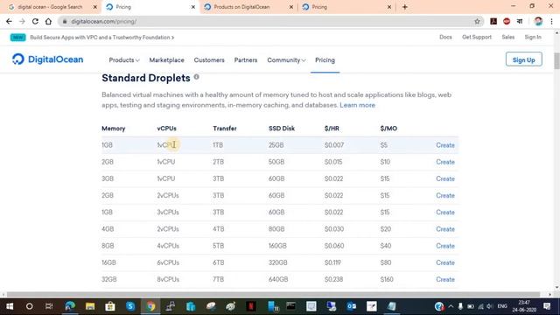Open Skype from the taskbar
This screenshot has width=560, height=315.
click(x=130, y=306)
